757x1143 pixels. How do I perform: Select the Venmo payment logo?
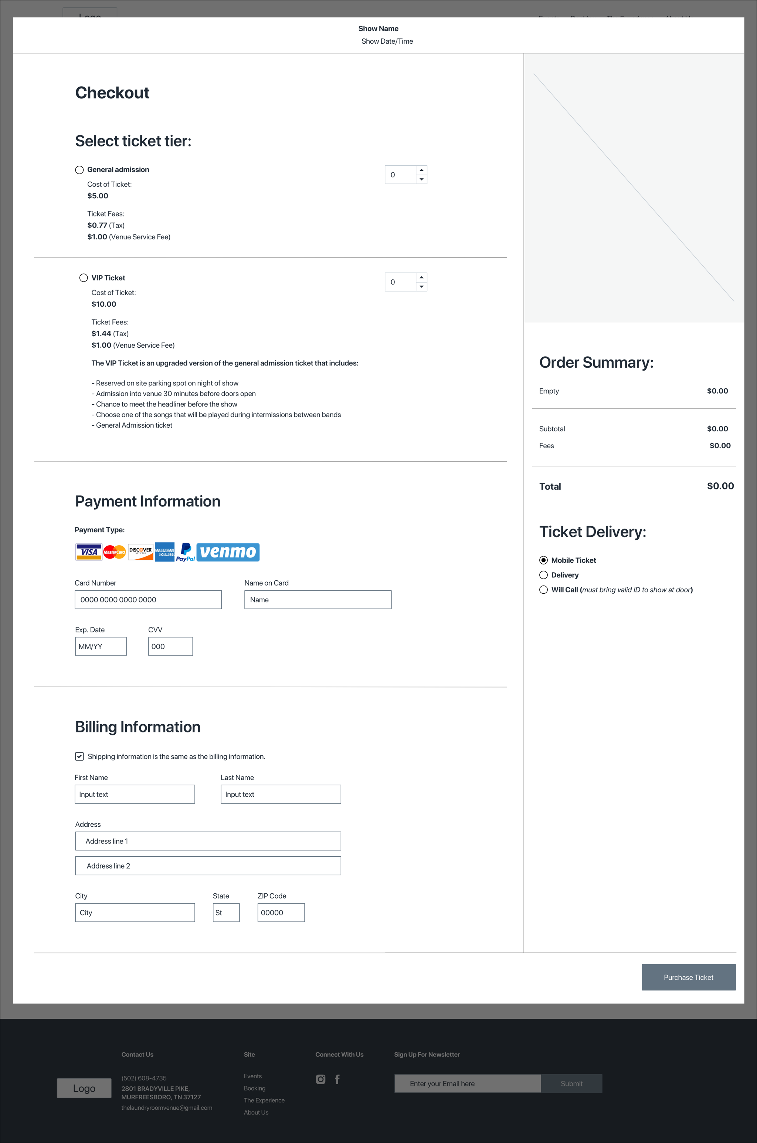[x=228, y=552]
